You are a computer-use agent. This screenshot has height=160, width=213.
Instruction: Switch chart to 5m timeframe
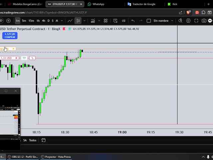pyautogui.click(x=24, y=21)
